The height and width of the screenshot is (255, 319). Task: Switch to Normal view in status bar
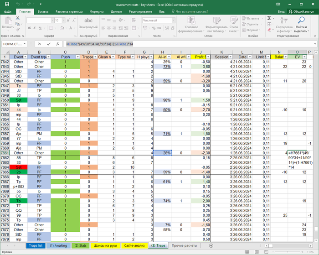[247, 252]
